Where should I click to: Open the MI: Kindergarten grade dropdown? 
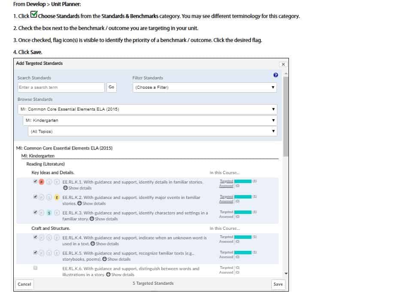click(x=150, y=120)
